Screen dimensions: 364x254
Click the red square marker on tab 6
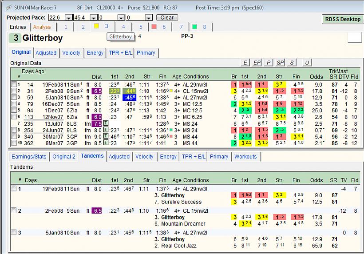[154, 27]
